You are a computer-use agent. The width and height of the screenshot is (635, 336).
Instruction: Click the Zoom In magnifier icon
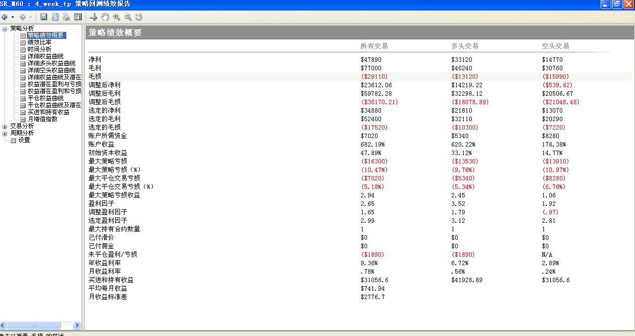(x=117, y=17)
